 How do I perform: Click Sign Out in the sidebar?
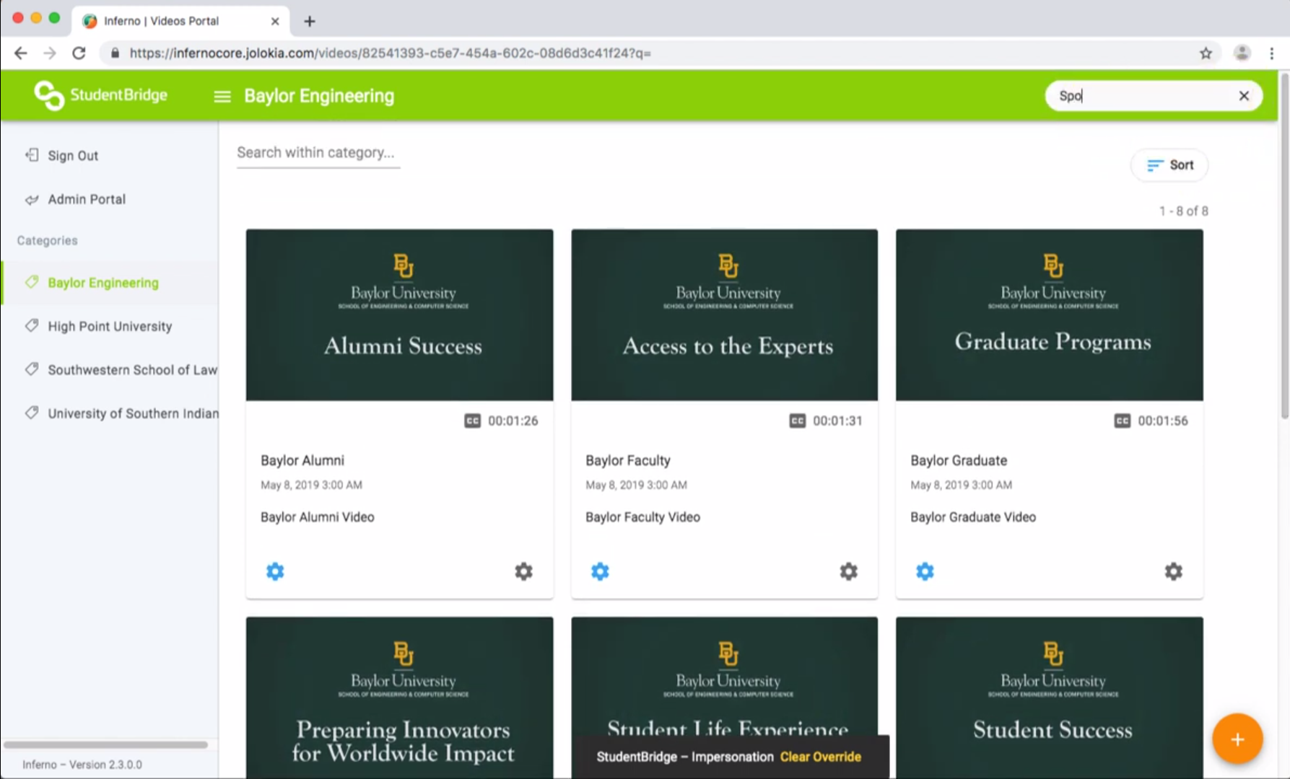pyautogui.click(x=73, y=156)
